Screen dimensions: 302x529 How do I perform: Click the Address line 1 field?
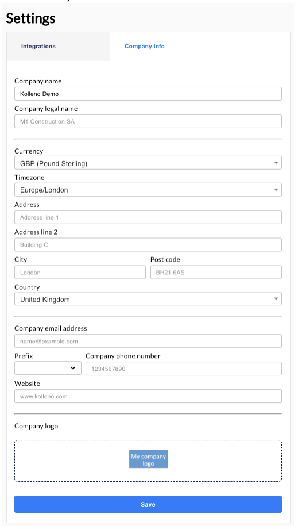coord(148,217)
